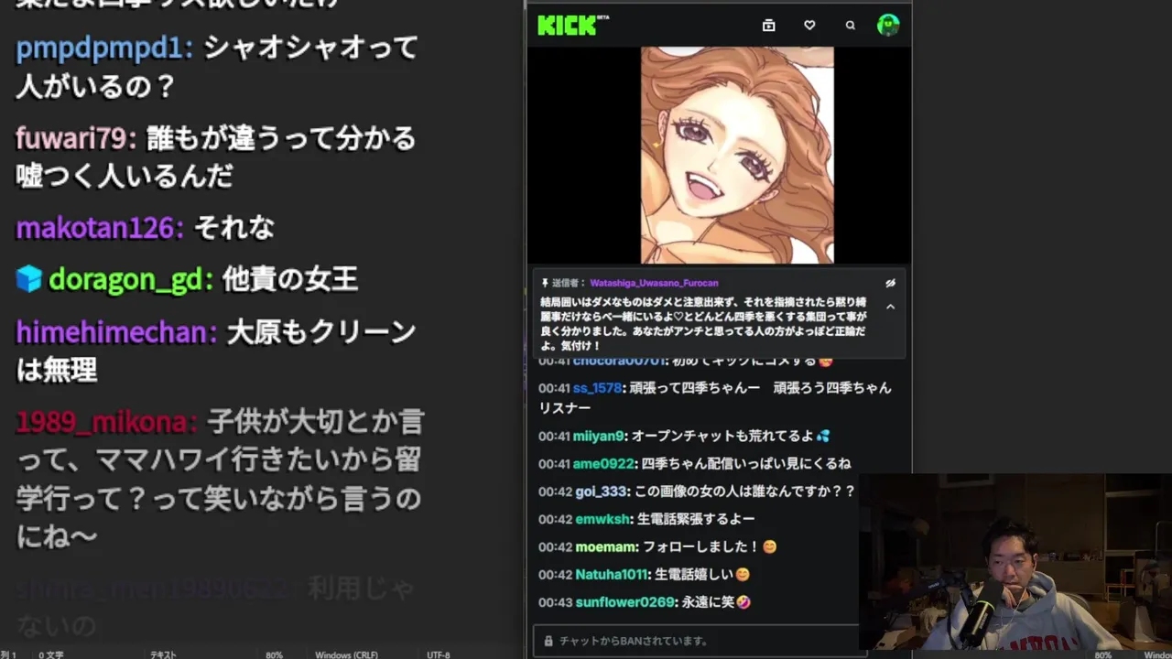Click the 'UTF-8' encoding status entry
This screenshot has height=659, width=1172.
[439, 654]
